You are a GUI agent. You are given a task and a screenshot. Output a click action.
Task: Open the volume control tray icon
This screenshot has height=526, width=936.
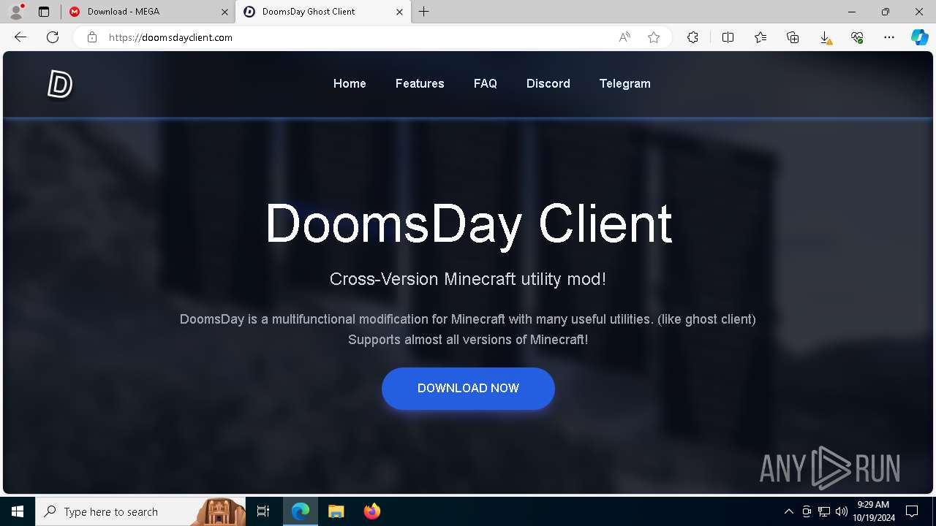[x=842, y=511]
